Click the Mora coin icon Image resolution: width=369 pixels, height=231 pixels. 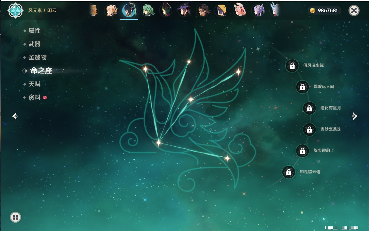coord(312,10)
